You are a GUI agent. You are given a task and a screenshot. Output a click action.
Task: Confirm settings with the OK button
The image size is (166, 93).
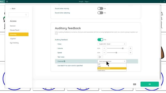point(150,84)
